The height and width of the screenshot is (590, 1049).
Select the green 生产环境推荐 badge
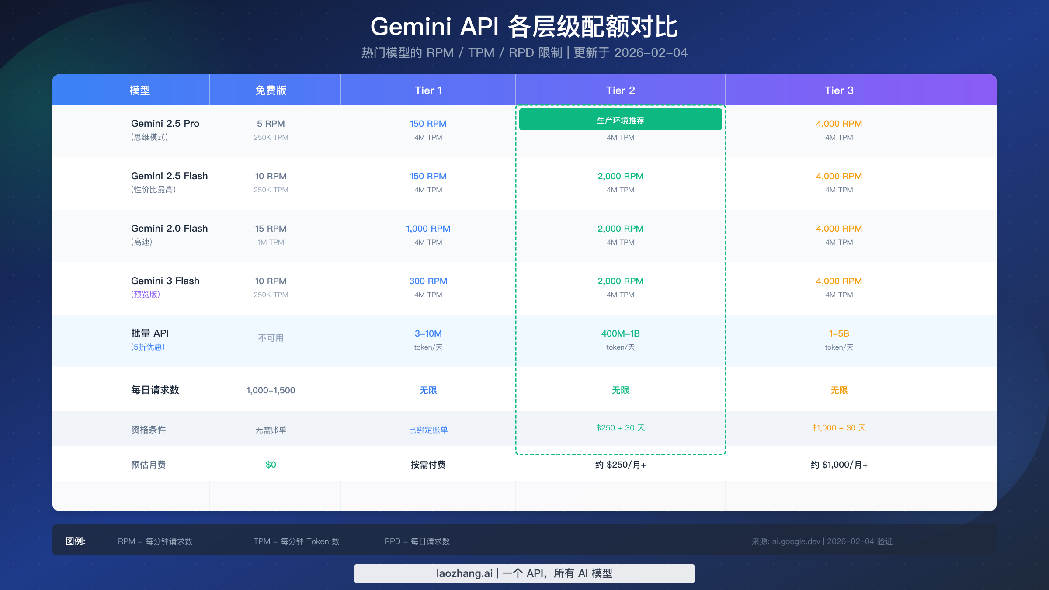pyautogui.click(x=621, y=119)
